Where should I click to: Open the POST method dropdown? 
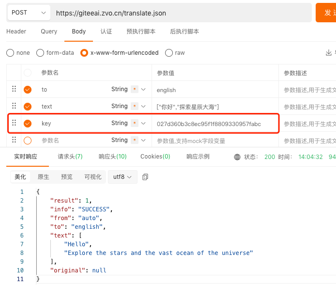click(x=29, y=13)
